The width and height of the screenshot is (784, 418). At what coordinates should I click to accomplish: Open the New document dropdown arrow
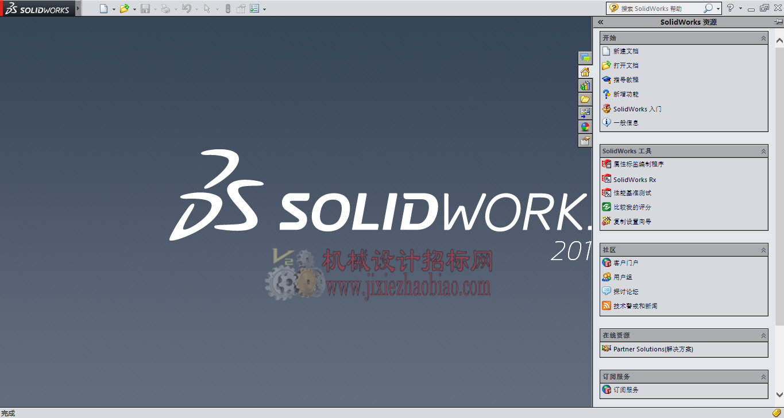[x=114, y=9]
